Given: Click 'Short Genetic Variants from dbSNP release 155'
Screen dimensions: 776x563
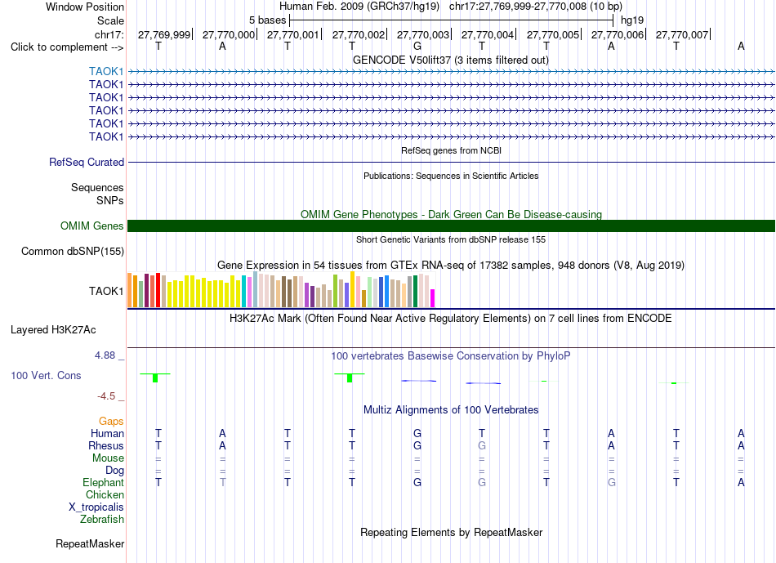Looking at the screenshot, I should pyautogui.click(x=451, y=239).
